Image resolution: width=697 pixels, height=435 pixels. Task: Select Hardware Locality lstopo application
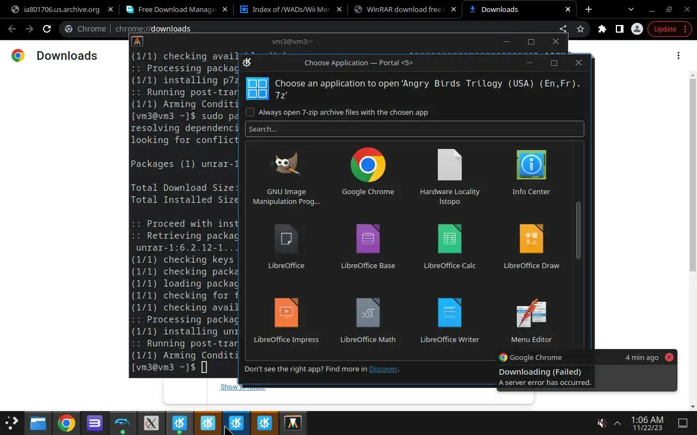click(x=450, y=165)
